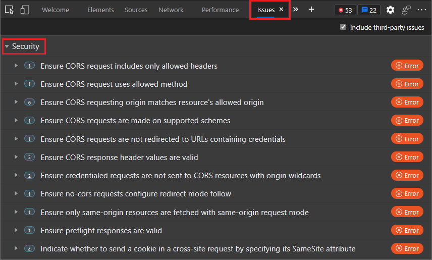Open the feedback icon next to the settings gear
The width and height of the screenshot is (432, 260).
click(x=406, y=10)
